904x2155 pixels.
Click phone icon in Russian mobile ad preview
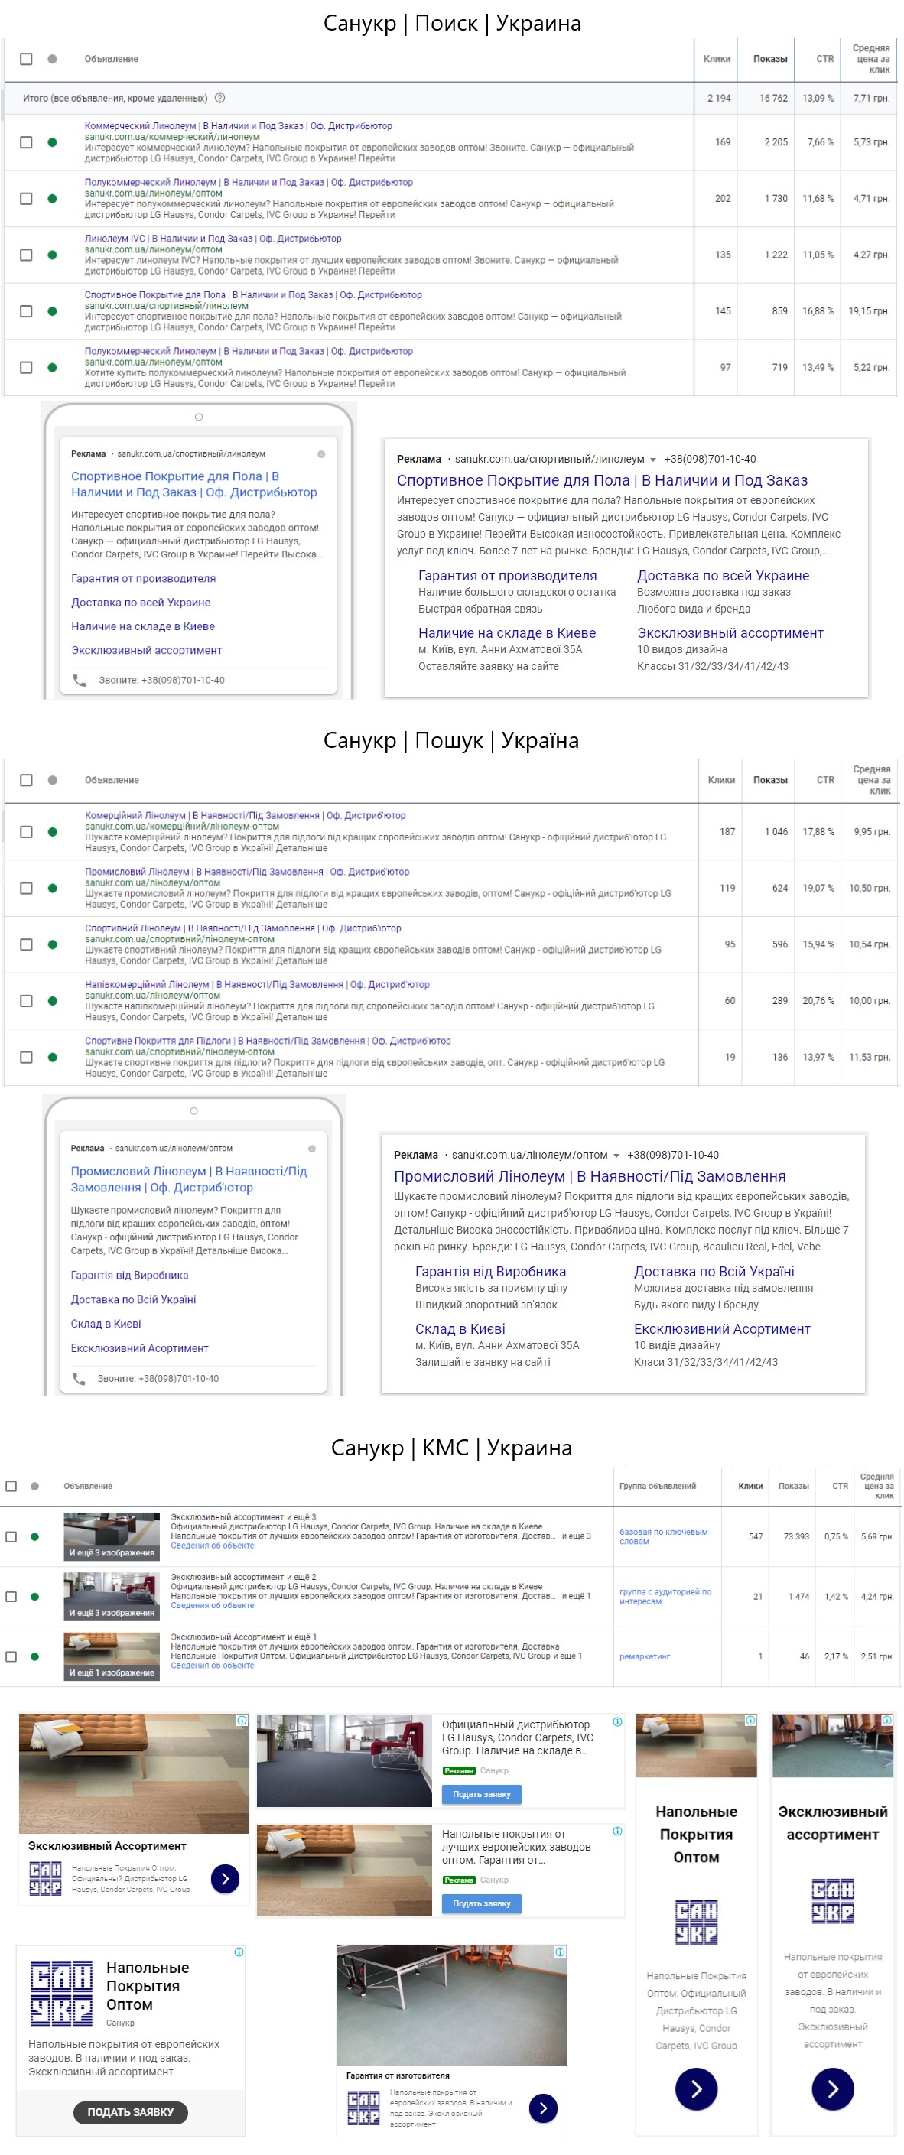click(x=80, y=680)
